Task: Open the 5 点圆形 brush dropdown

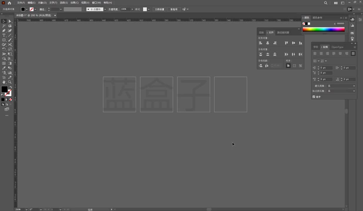Action: coord(105,9)
